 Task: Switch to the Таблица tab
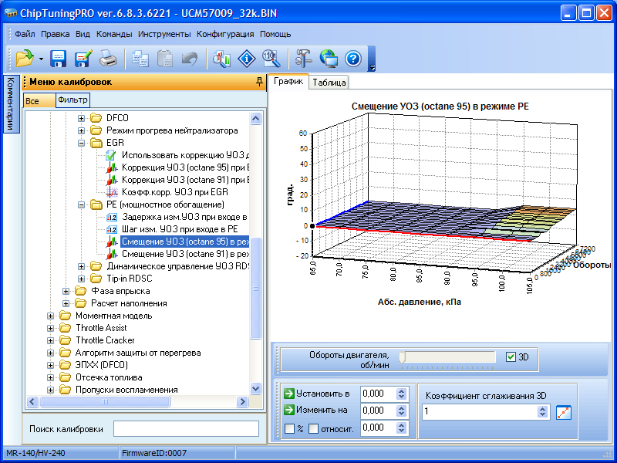(329, 83)
